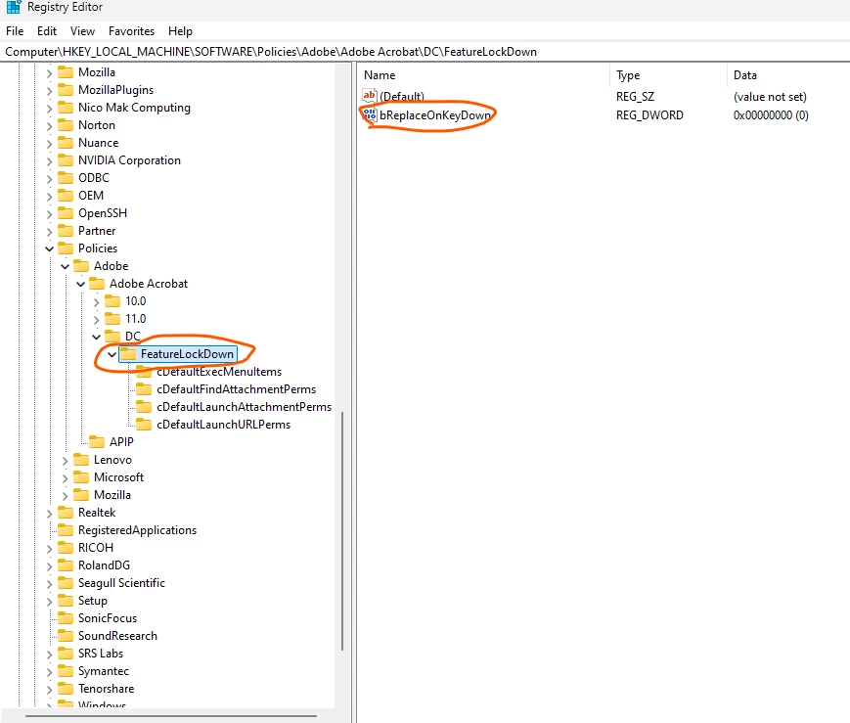Screen dimensions: 850x723
Task: Select the RICOH folder icon
Action: click(66, 547)
